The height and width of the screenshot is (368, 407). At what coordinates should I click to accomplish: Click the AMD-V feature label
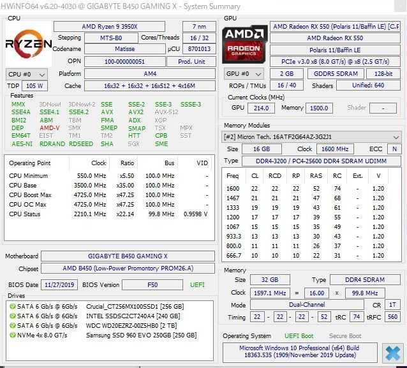tap(50, 128)
